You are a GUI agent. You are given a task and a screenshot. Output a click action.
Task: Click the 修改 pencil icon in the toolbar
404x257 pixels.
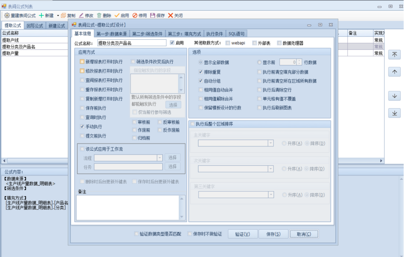coord(81,16)
